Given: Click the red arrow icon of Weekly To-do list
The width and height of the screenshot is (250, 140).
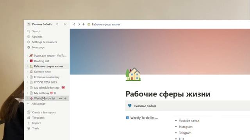Looking at the screenshot, I should [x=31, y=98].
